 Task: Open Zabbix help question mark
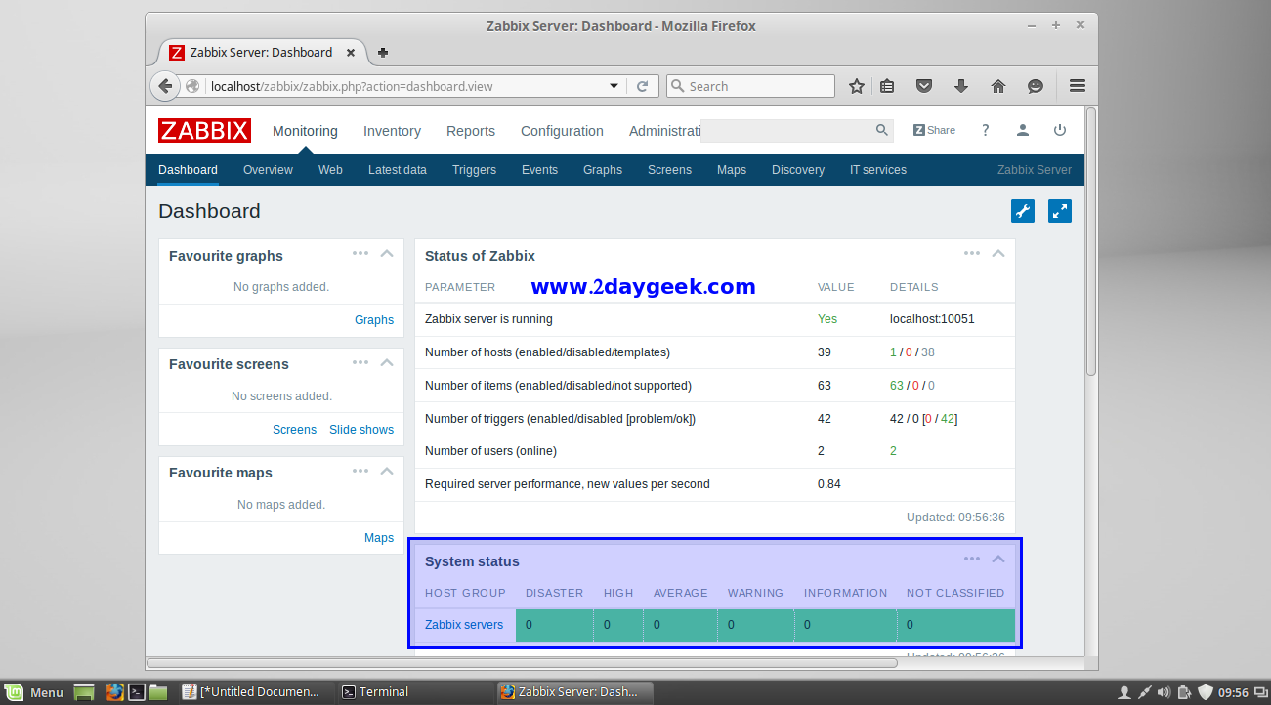(x=986, y=130)
